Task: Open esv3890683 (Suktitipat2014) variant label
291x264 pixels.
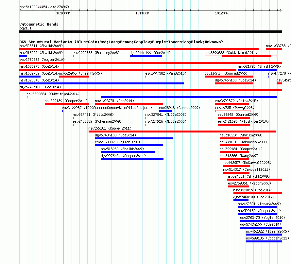Action: 231,53
